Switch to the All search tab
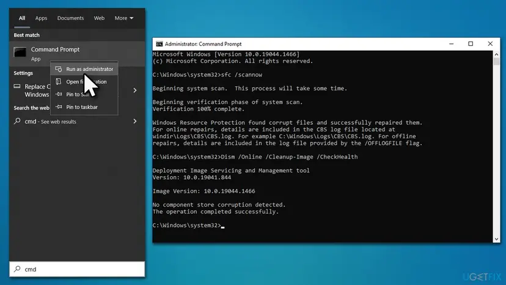The image size is (506, 285). tap(22, 18)
